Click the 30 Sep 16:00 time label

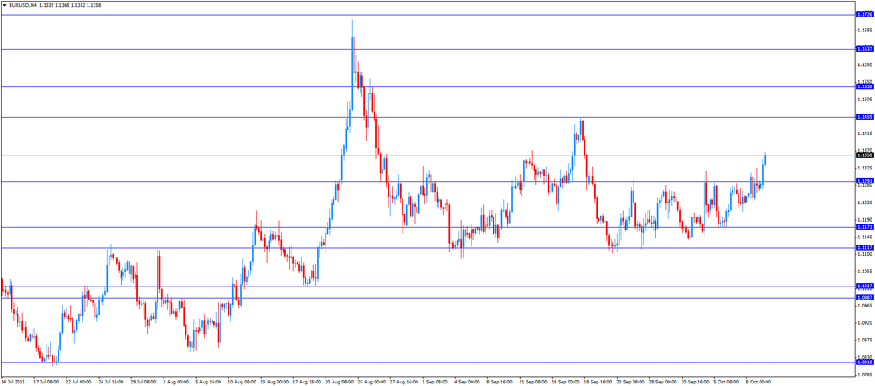[x=696, y=383]
